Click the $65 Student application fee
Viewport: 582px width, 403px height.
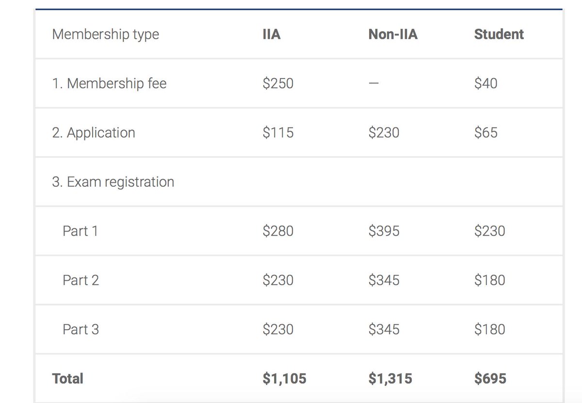tap(486, 132)
